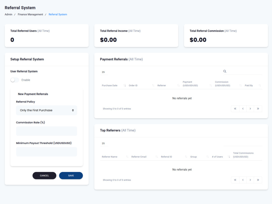Click "No referrals yet" in Payment Referrals table

[182, 98]
